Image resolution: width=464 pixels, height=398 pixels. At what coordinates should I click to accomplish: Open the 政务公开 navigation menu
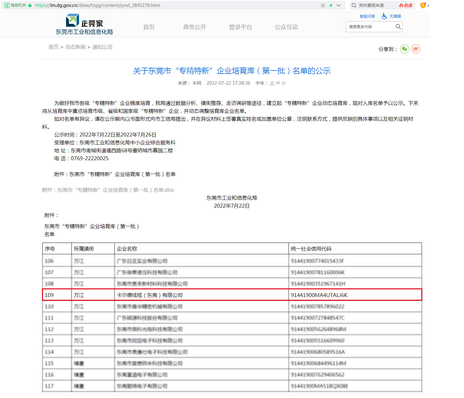point(194,27)
